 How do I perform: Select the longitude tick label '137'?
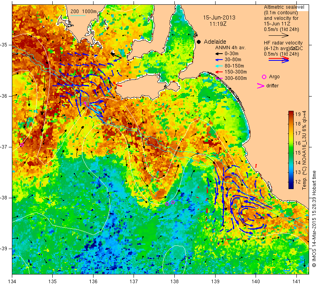pyautogui.click(x=134, y=282)
